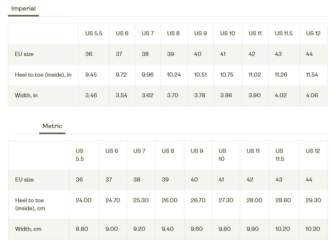Select the "Heel to toe (inside), in" label

point(43,75)
